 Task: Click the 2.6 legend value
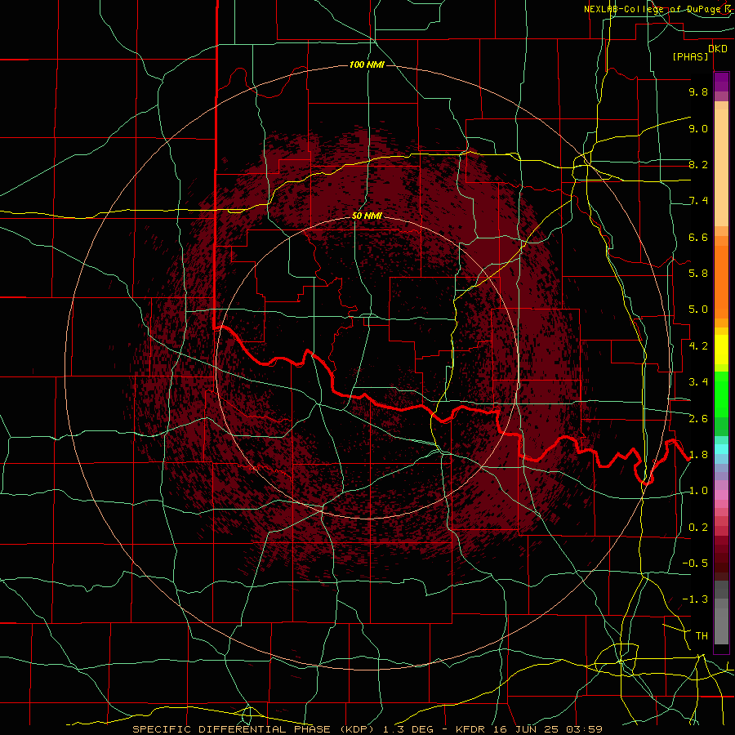coord(698,419)
